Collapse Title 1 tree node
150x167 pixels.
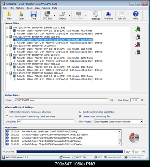[x=7, y=28]
